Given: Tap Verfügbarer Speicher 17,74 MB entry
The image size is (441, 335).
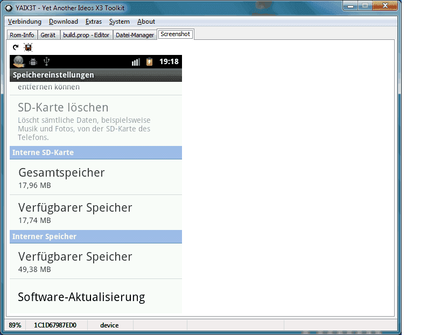Looking at the screenshot, I should pyautogui.click(x=96, y=213).
